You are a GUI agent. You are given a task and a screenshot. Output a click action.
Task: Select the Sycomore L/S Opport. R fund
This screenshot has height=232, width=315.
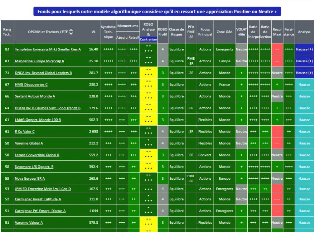[x=34, y=167]
